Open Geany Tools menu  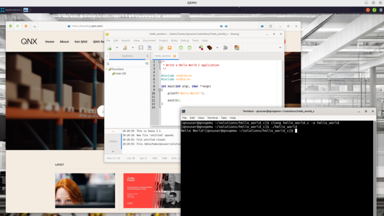click(x=195, y=40)
